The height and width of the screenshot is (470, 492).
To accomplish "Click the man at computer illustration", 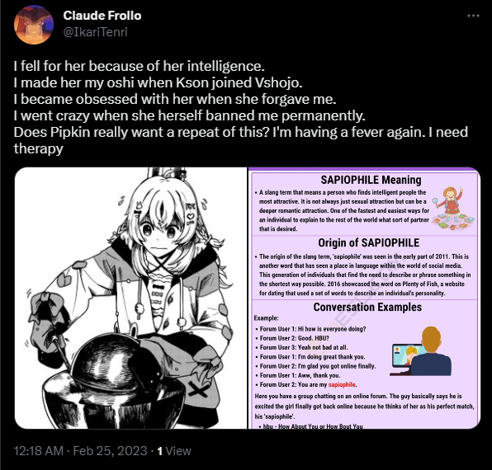I will pos(421,351).
